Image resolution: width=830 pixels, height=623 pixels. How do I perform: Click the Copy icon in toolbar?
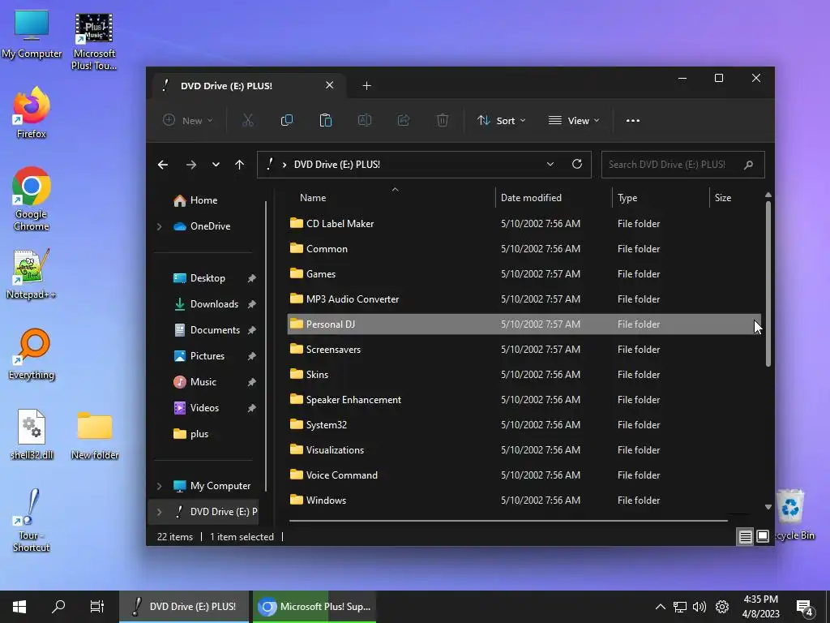pos(286,120)
